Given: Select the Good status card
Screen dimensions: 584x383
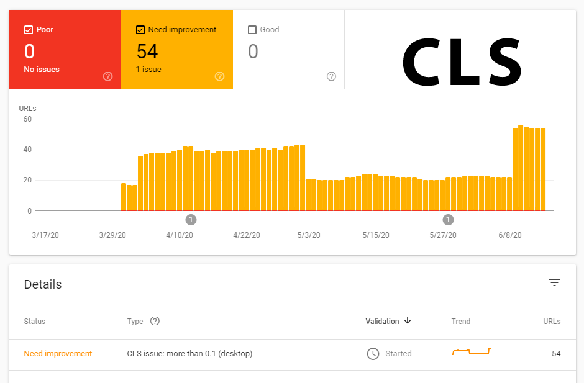Looking at the screenshot, I should pyautogui.click(x=289, y=50).
